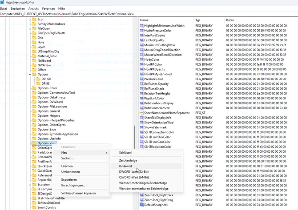This screenshot has height=210, width=298.
Task: Sort values by the Typ column header
Action: click(198, 20)
